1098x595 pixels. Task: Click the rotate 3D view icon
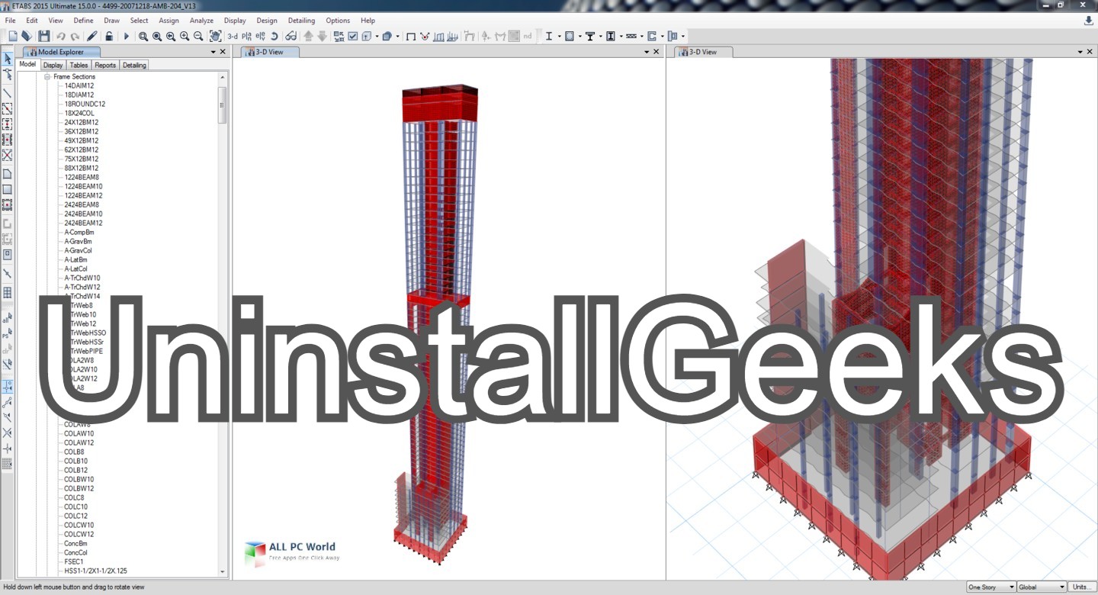(274, 36)
